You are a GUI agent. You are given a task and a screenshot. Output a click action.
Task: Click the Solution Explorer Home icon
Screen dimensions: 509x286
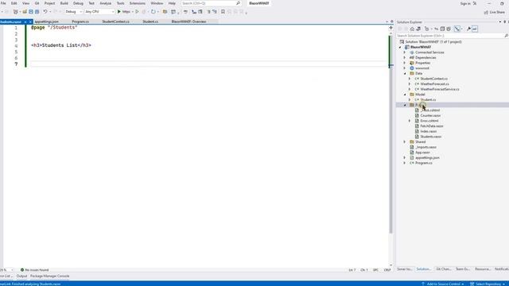412,29
